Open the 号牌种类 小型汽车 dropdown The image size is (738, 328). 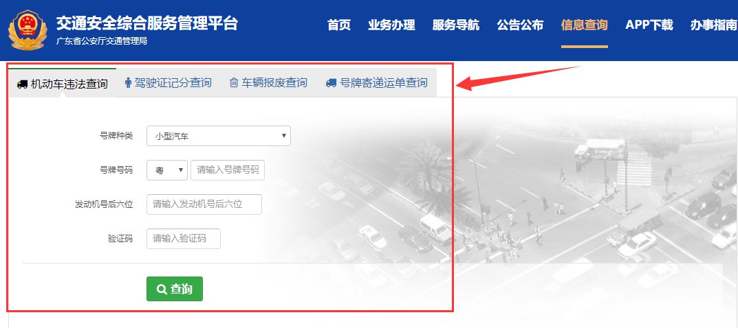[x=219, y=136]
